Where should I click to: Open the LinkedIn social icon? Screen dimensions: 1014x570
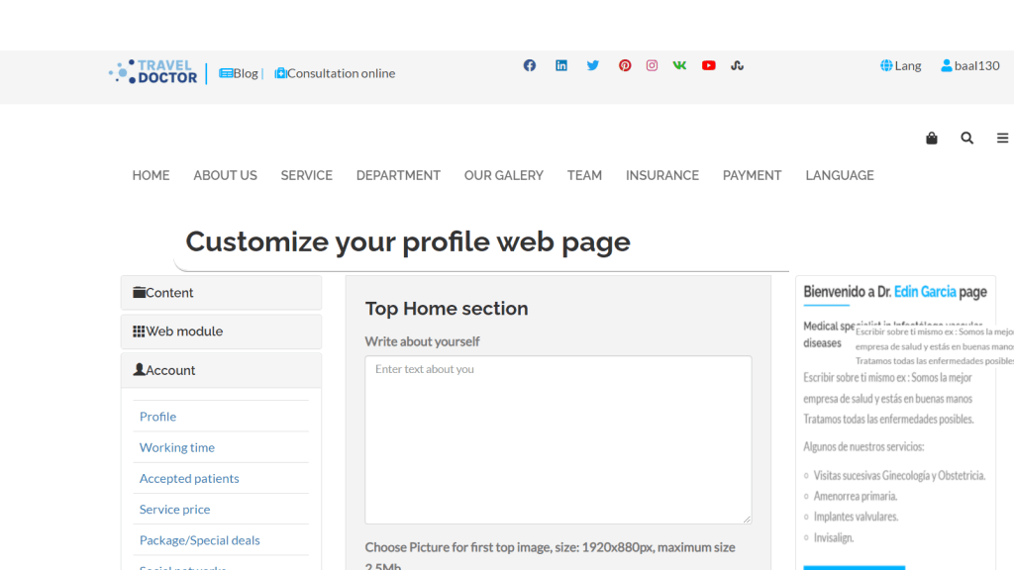pyautogui.click(x=561, y=65)
